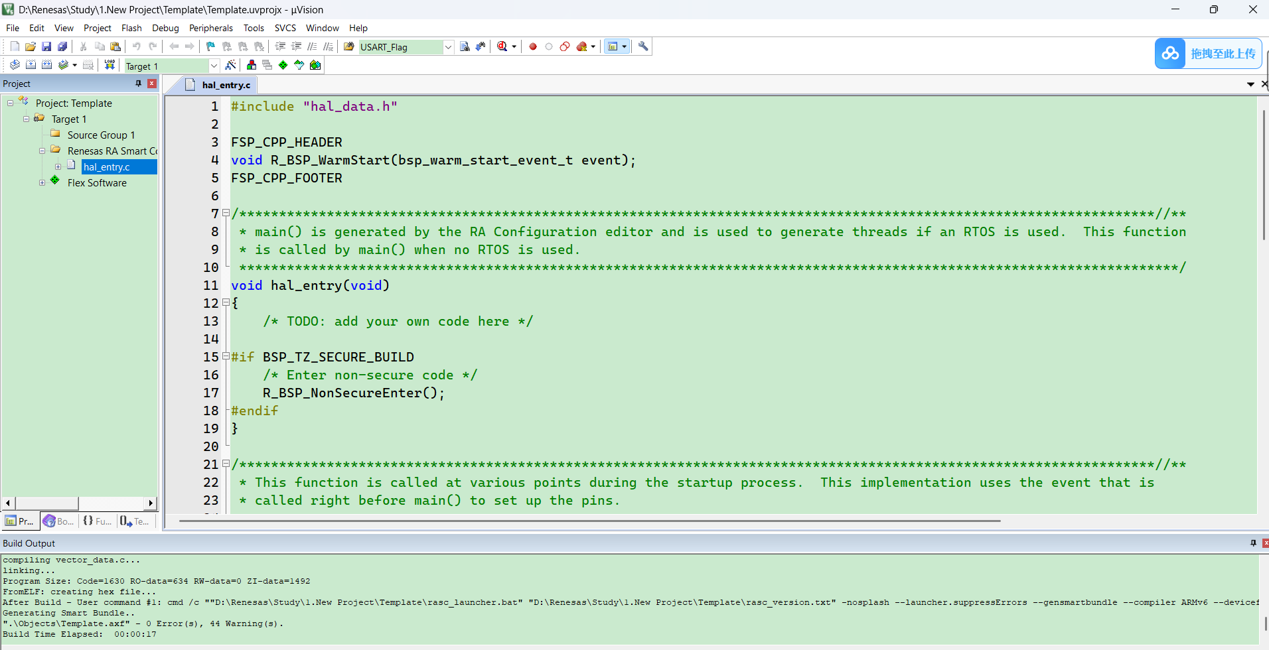This screenshot has height=650, width=1269.
Task: Save the current file with floppy icon
Action: (46, 46)
